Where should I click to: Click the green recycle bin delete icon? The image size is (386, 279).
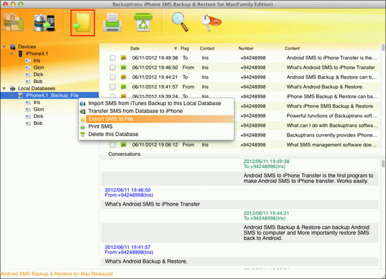pyautogui.click(x=143, y=23)
